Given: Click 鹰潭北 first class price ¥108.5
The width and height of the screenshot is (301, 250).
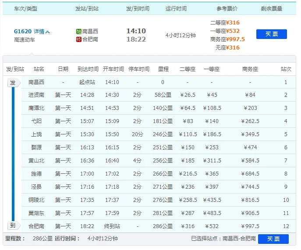Looking at the screenshot, I should click(x=212, y=108).
